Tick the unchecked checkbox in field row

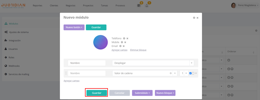[193, 73]
